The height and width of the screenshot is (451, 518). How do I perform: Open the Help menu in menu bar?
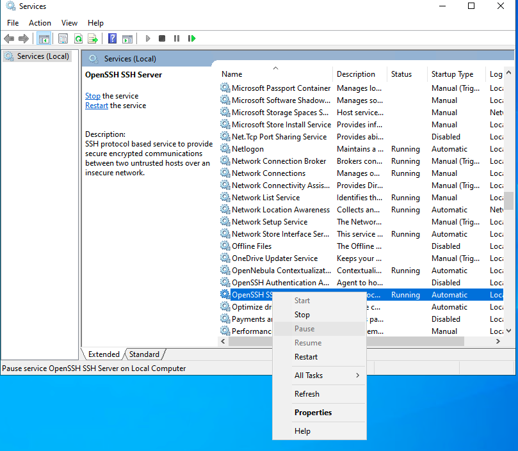(x=95, y=23)
